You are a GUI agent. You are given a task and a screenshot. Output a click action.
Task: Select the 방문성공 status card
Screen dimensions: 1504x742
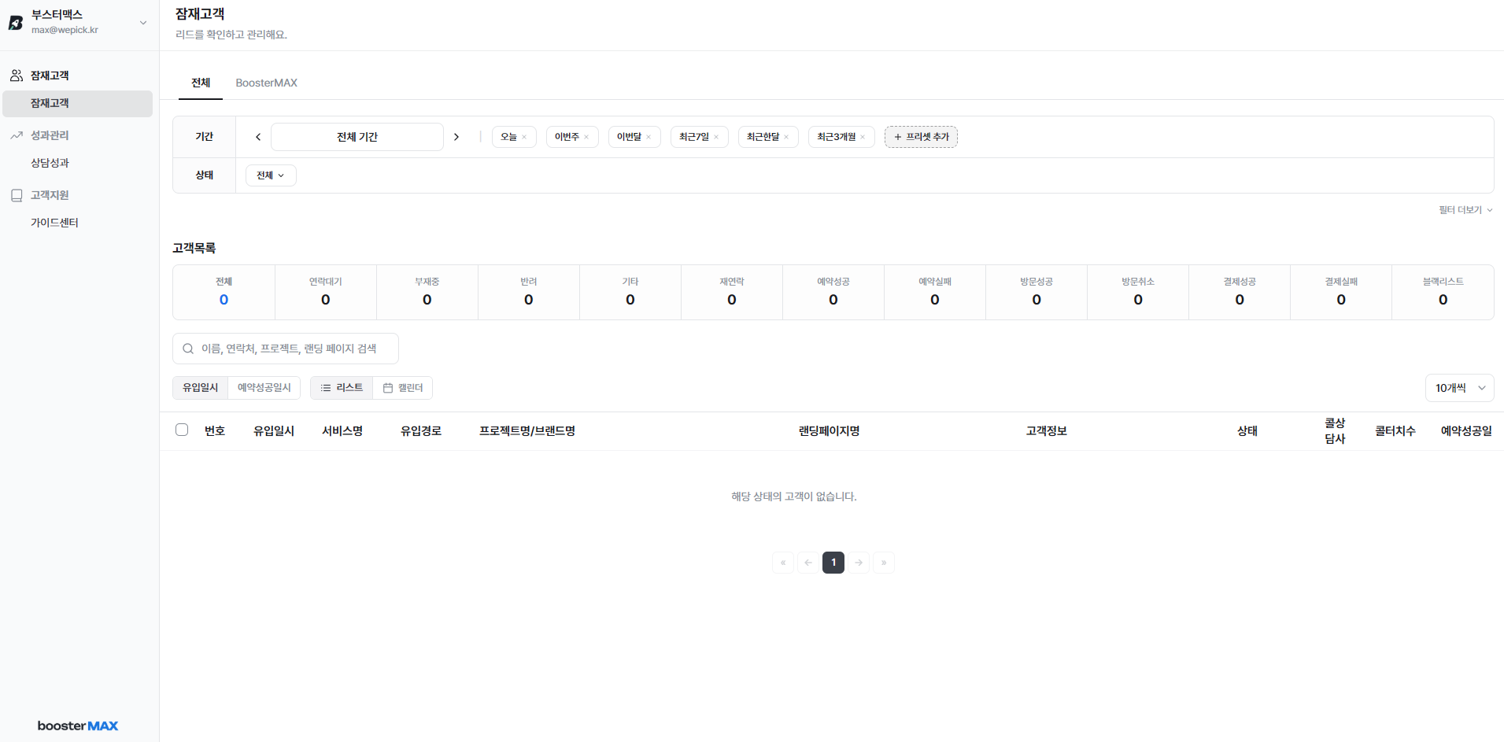(1037, 292)
